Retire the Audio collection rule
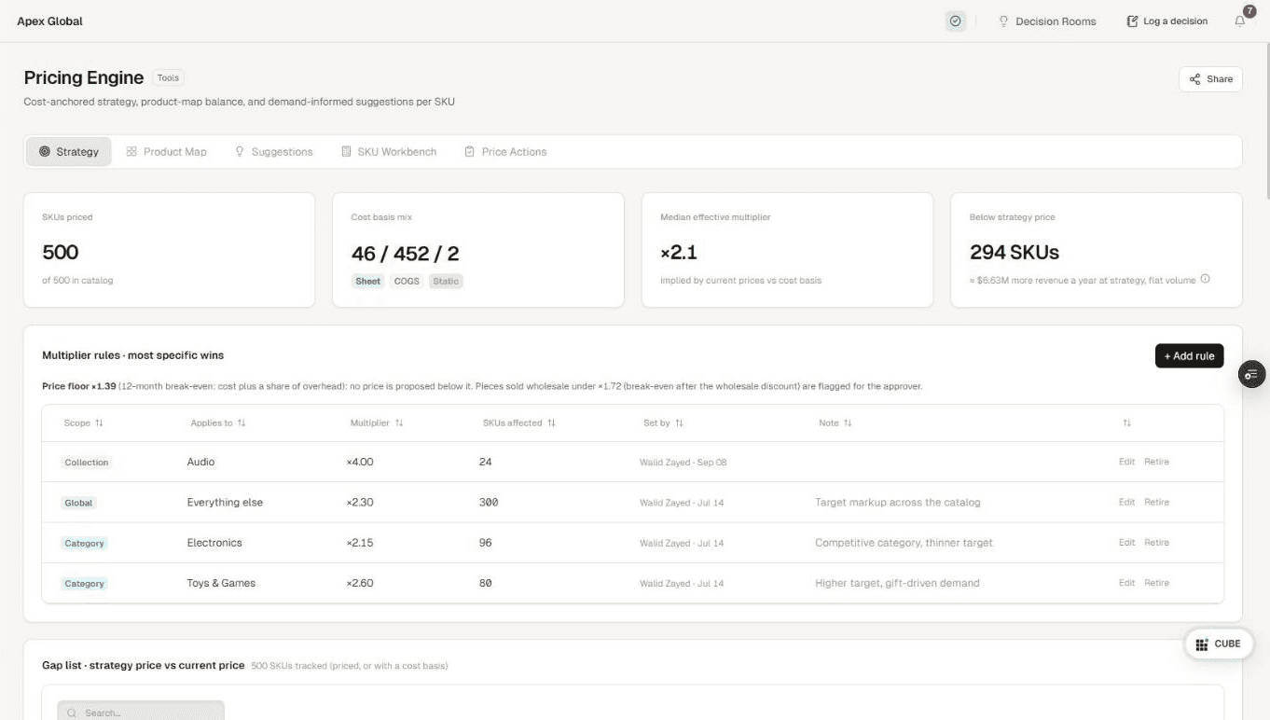Image resolution: width=1270 pixels, height=720 pixels. (x=1156, y=462)
